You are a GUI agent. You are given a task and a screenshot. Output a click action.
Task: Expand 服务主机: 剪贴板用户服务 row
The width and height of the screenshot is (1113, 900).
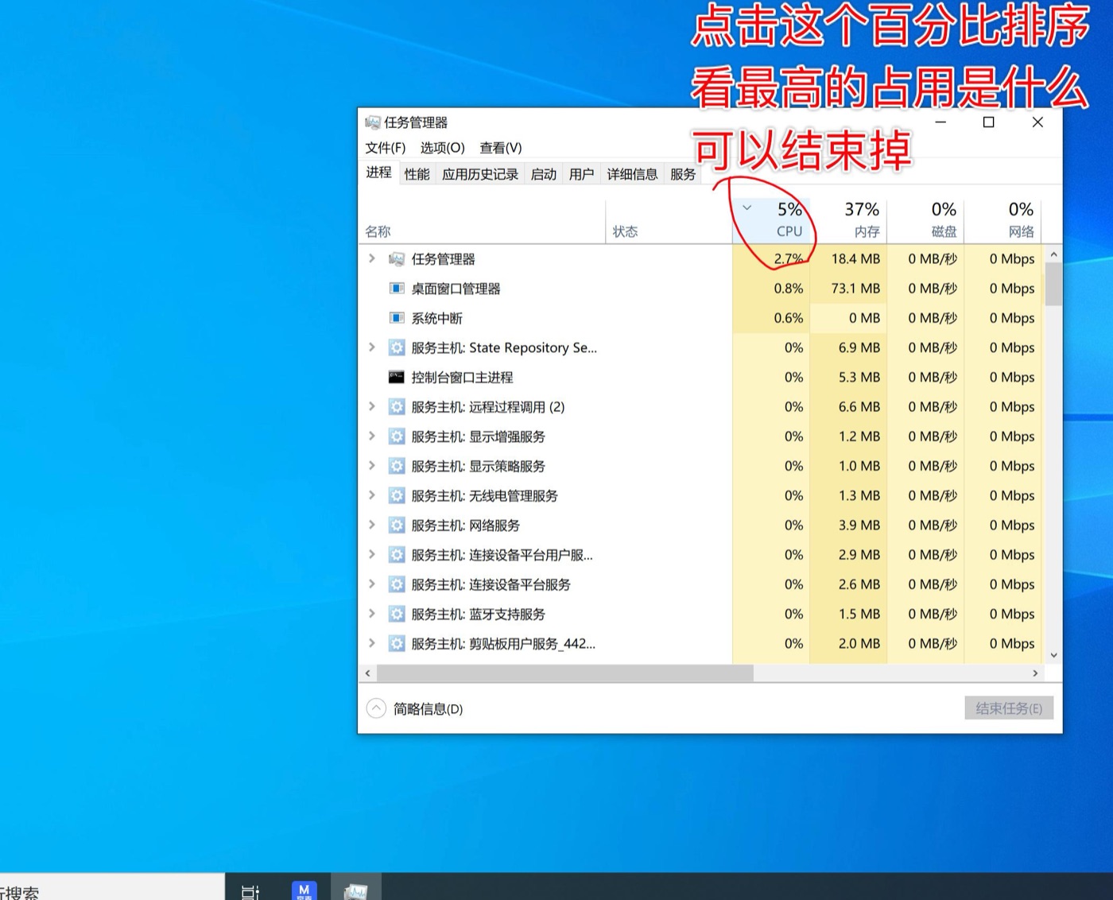tap(371, 643)
